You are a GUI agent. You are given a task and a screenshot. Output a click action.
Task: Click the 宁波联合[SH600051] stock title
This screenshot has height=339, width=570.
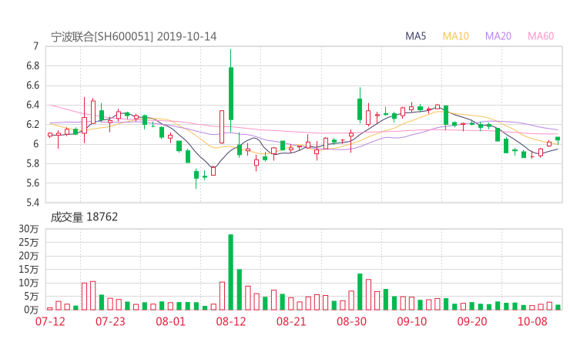pos(102,36)
